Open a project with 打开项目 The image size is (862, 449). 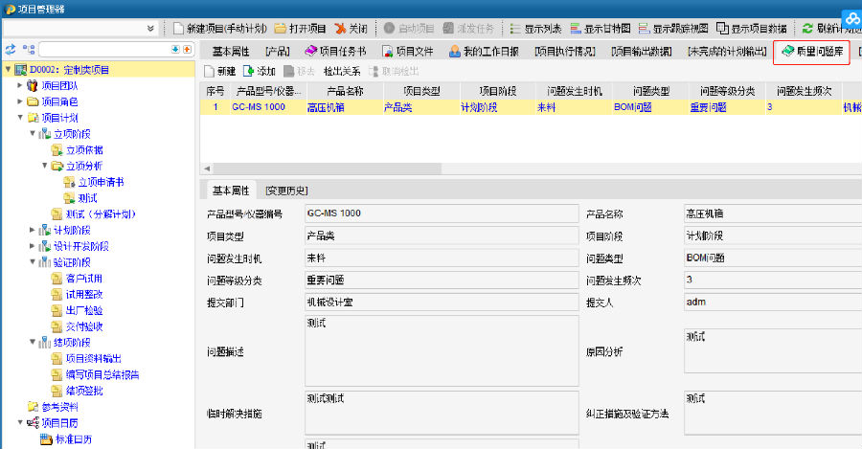(x=300, y=29)
